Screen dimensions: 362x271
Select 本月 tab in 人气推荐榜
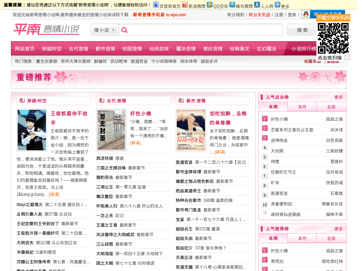(302, 238)
